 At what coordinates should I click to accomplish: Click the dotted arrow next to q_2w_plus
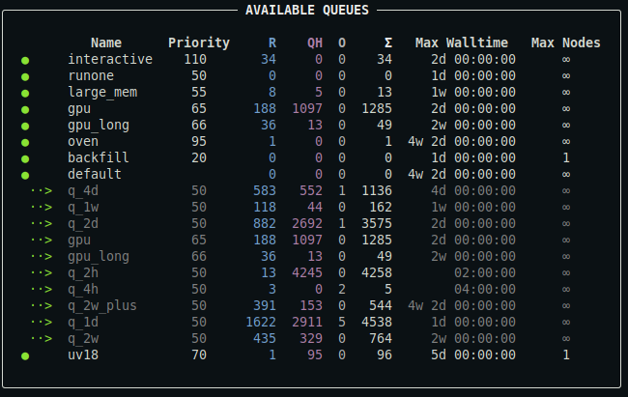coord(42,305)
